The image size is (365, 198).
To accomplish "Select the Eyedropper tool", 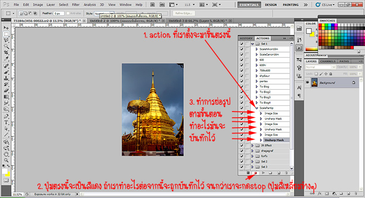I will pyautogui.click(x=6, y=59).
